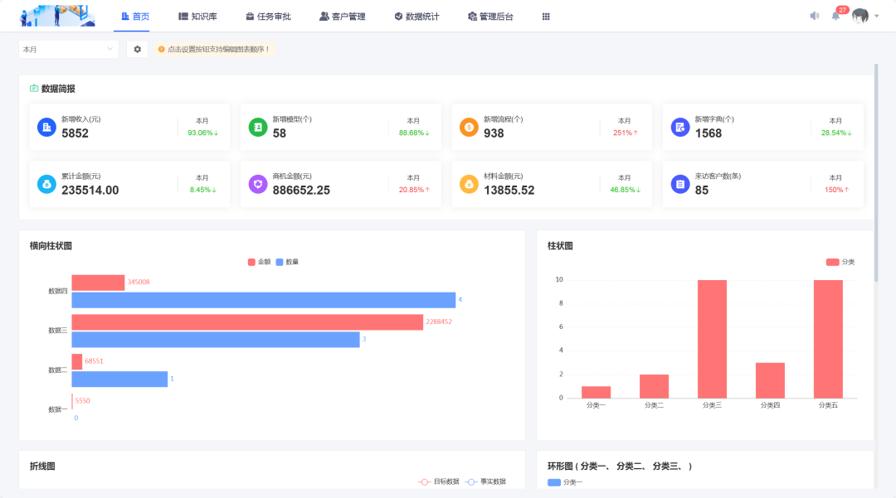Toggle the 分类 legend in the 柱状图 panel

point(838,260)
